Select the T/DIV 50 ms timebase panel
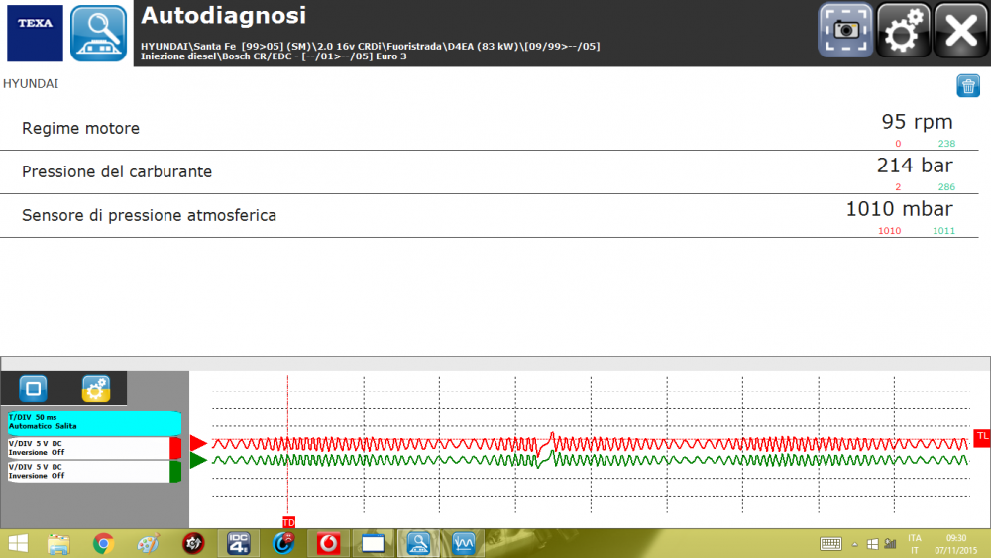Screen dimensions: 991x558 tap(94, 423)
